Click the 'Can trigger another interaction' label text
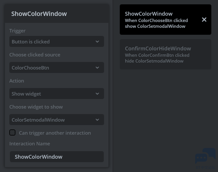The image size is (218, 172). click(x=55, y=133)
